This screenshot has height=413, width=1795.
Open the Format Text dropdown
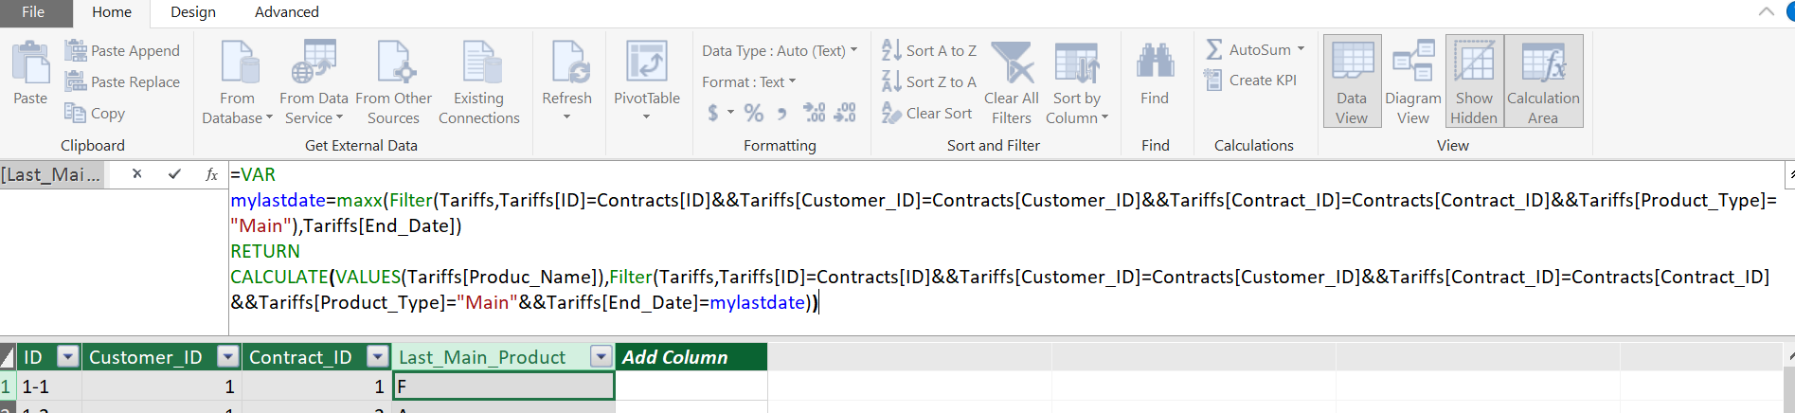749,81
